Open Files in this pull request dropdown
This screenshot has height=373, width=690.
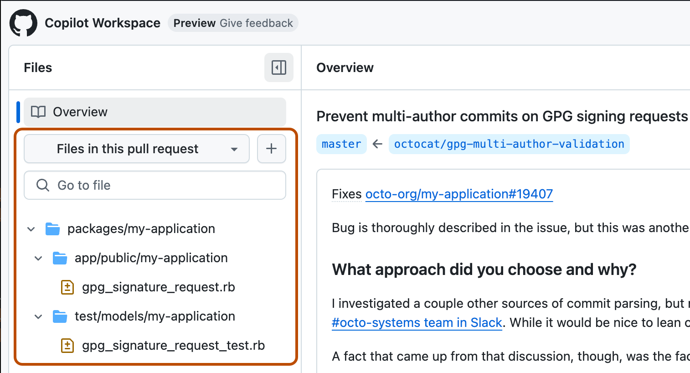(137, 149)
